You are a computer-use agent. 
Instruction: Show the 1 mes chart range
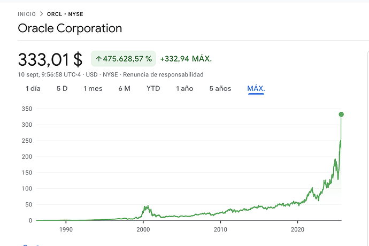tap(93, 89)
